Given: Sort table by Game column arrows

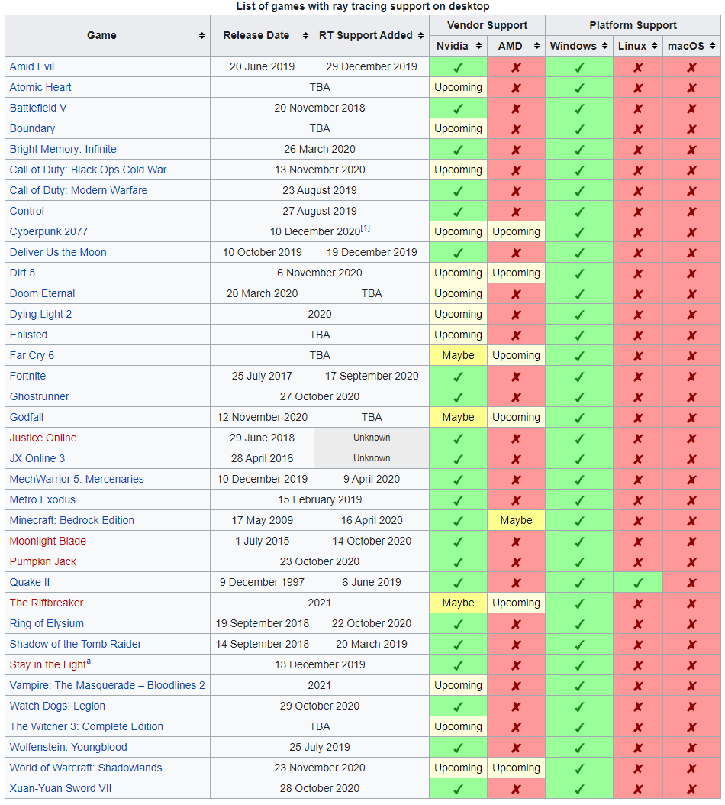Looking at the screenshot, I should [x=201, y=35].
